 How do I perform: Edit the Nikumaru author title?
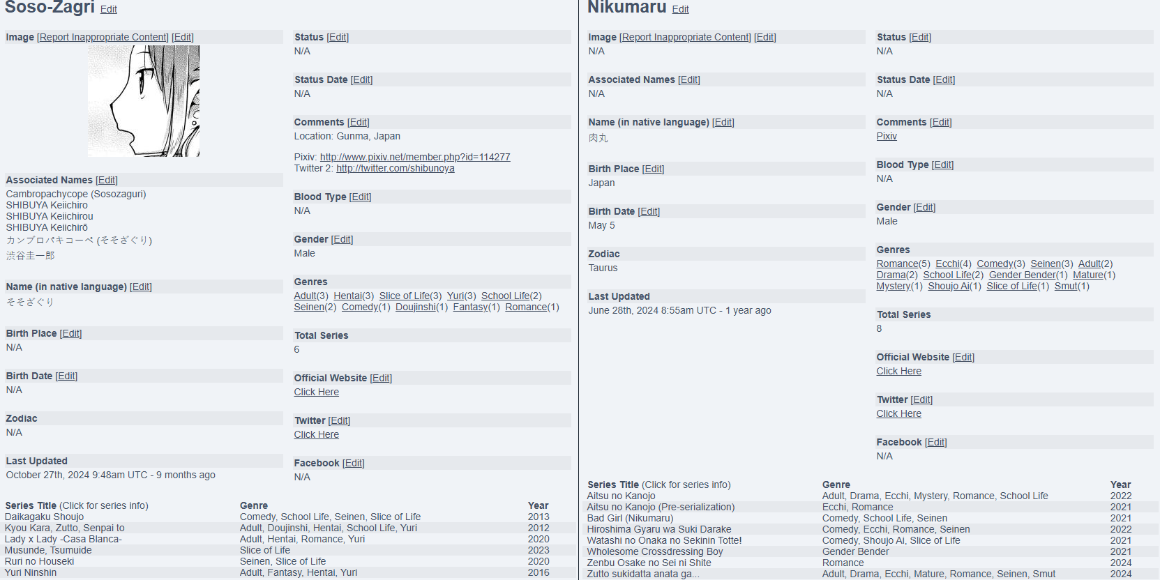click(680, 9)
